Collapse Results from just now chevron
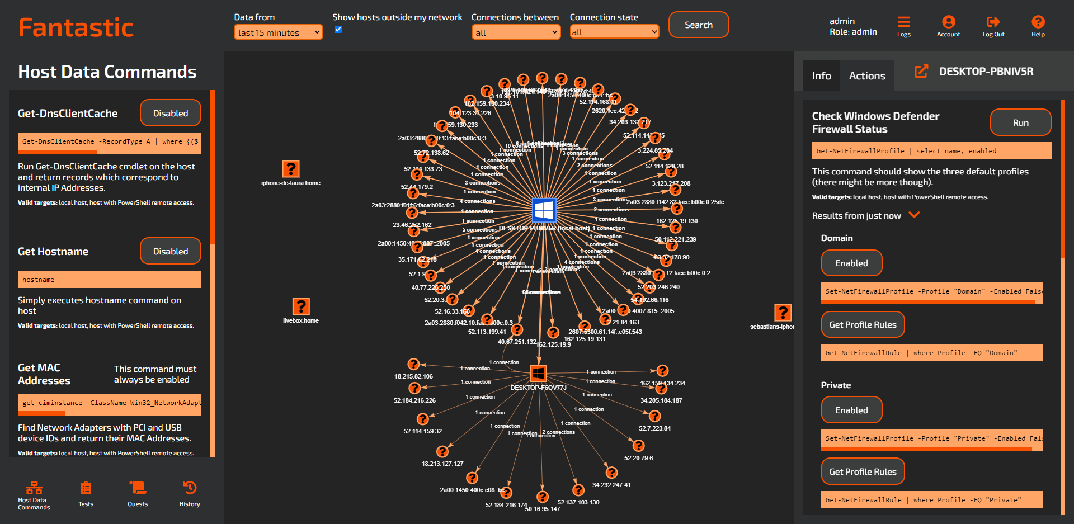 (915, 215)
